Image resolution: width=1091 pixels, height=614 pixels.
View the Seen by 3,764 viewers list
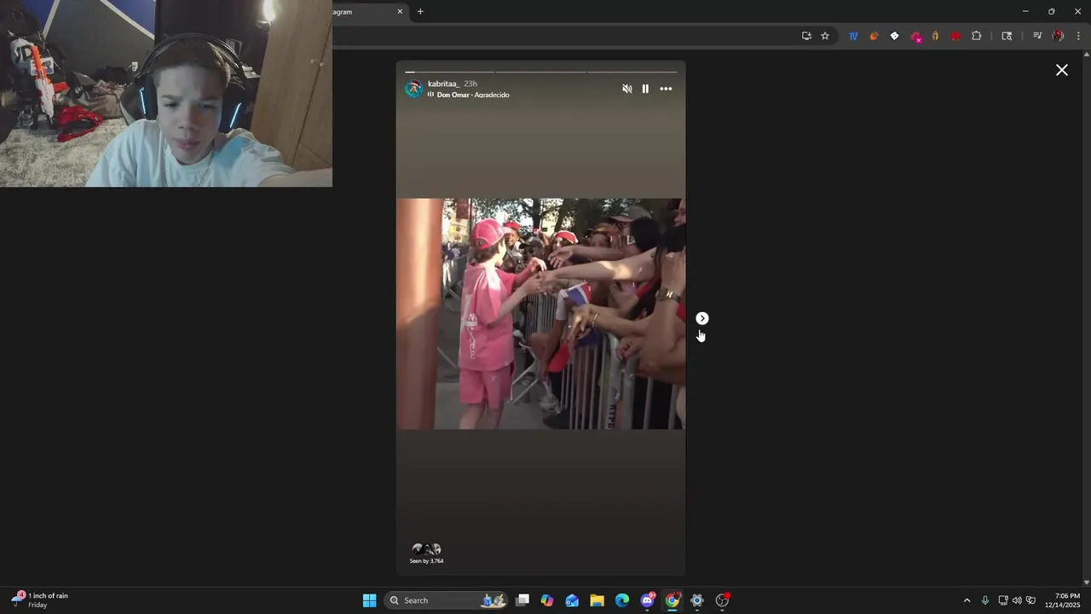(426, 553)
